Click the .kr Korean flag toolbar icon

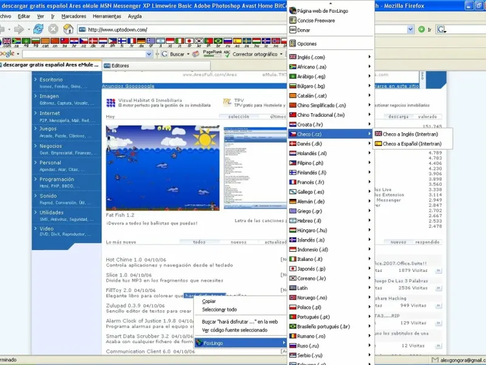(x=199, y=41)
